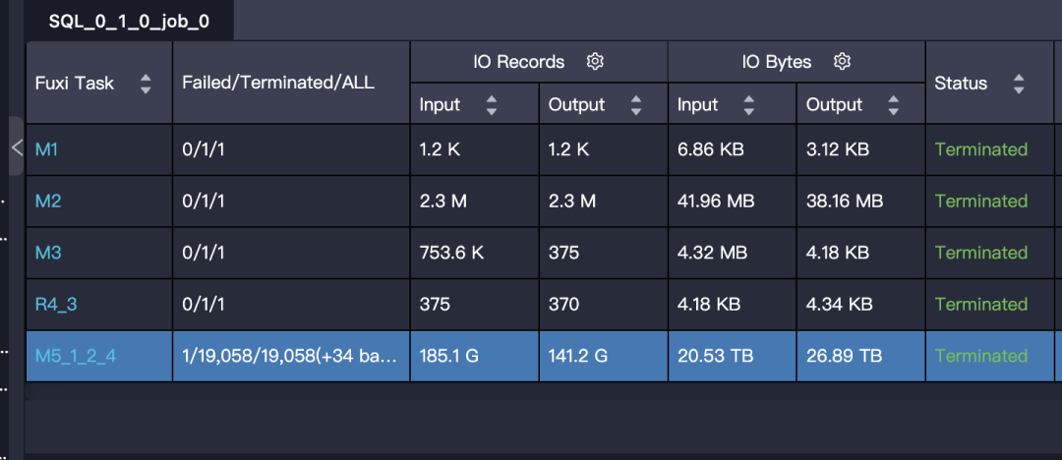Sort IO Records Input column

coord(492,104)
